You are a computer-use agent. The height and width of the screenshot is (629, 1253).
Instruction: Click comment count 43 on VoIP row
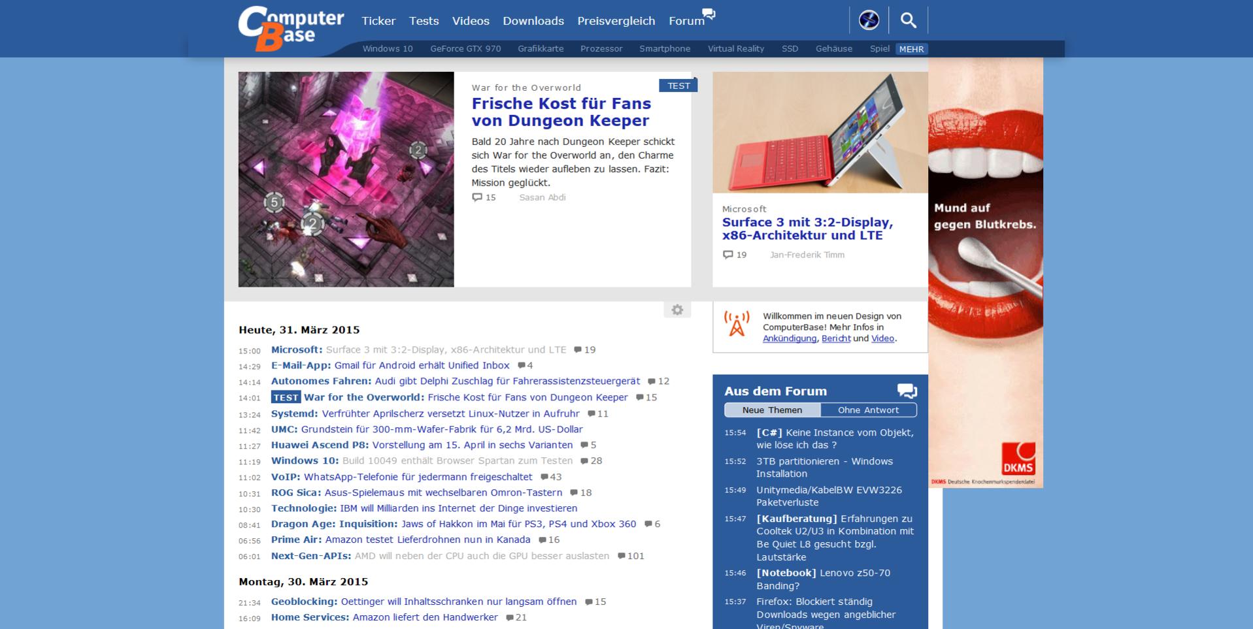point(551,477)
